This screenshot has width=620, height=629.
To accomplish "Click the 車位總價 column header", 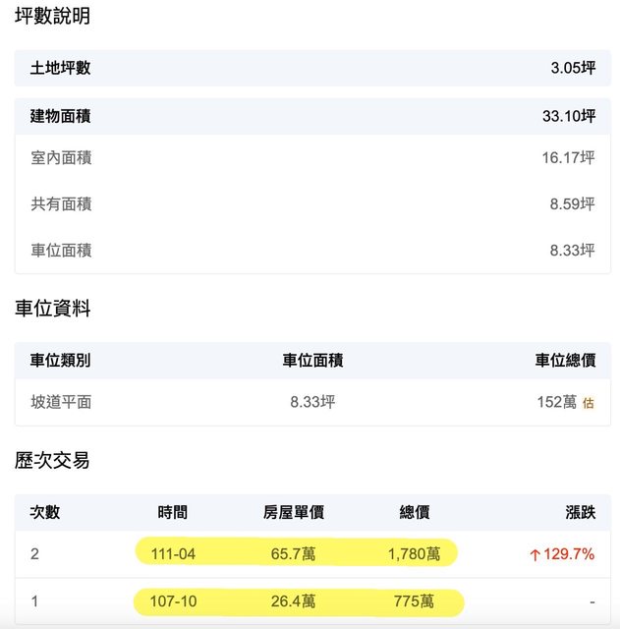I will pos(565,360).
